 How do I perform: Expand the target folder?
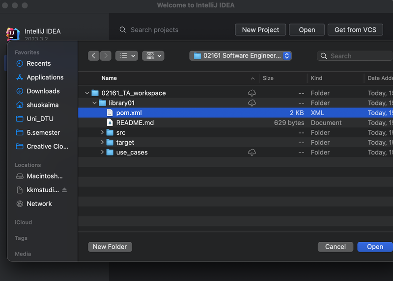pos(102,142)
